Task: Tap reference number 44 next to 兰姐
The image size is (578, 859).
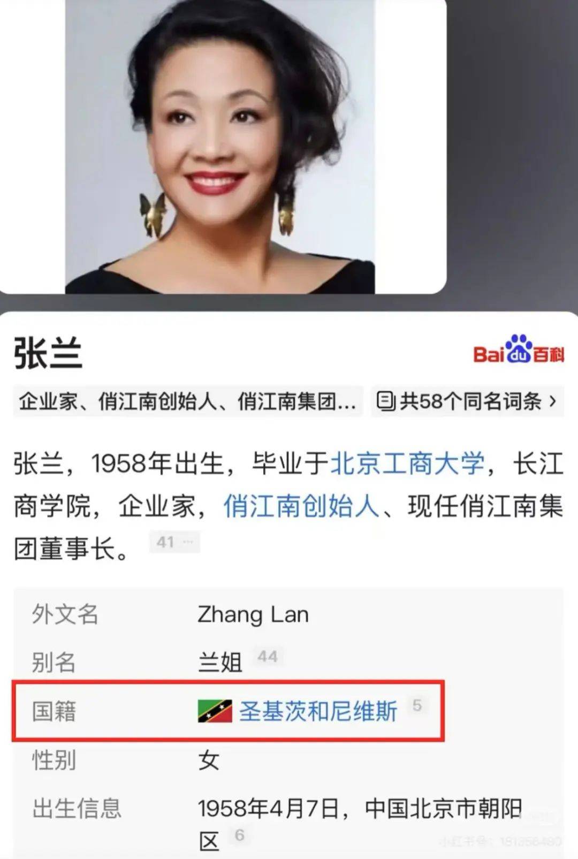Action: tap(268, 657)
